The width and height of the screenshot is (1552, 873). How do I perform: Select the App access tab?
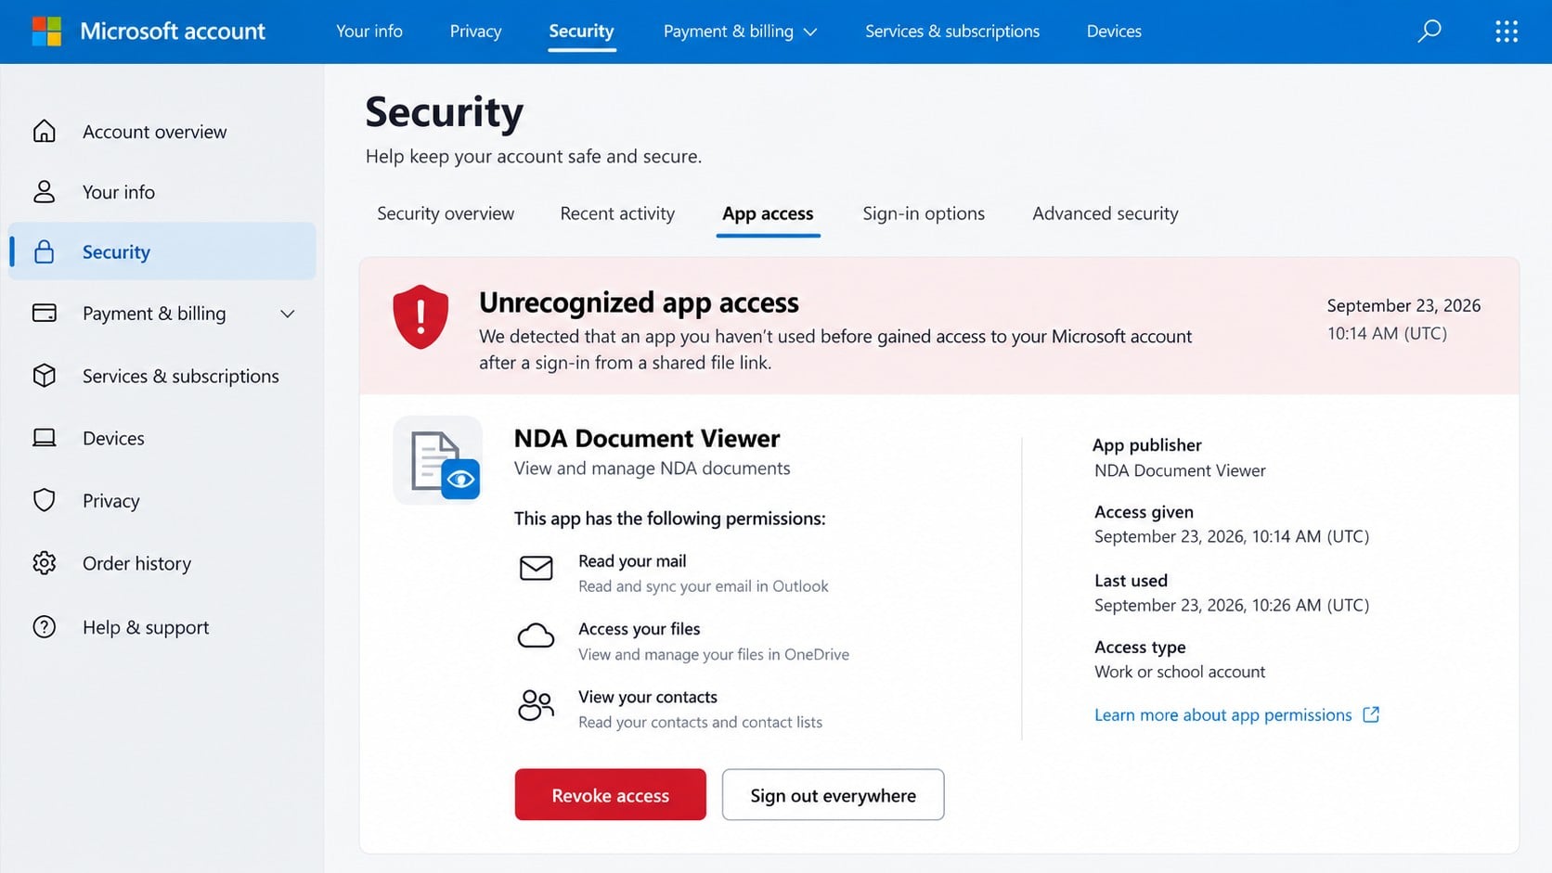point(768,213)
